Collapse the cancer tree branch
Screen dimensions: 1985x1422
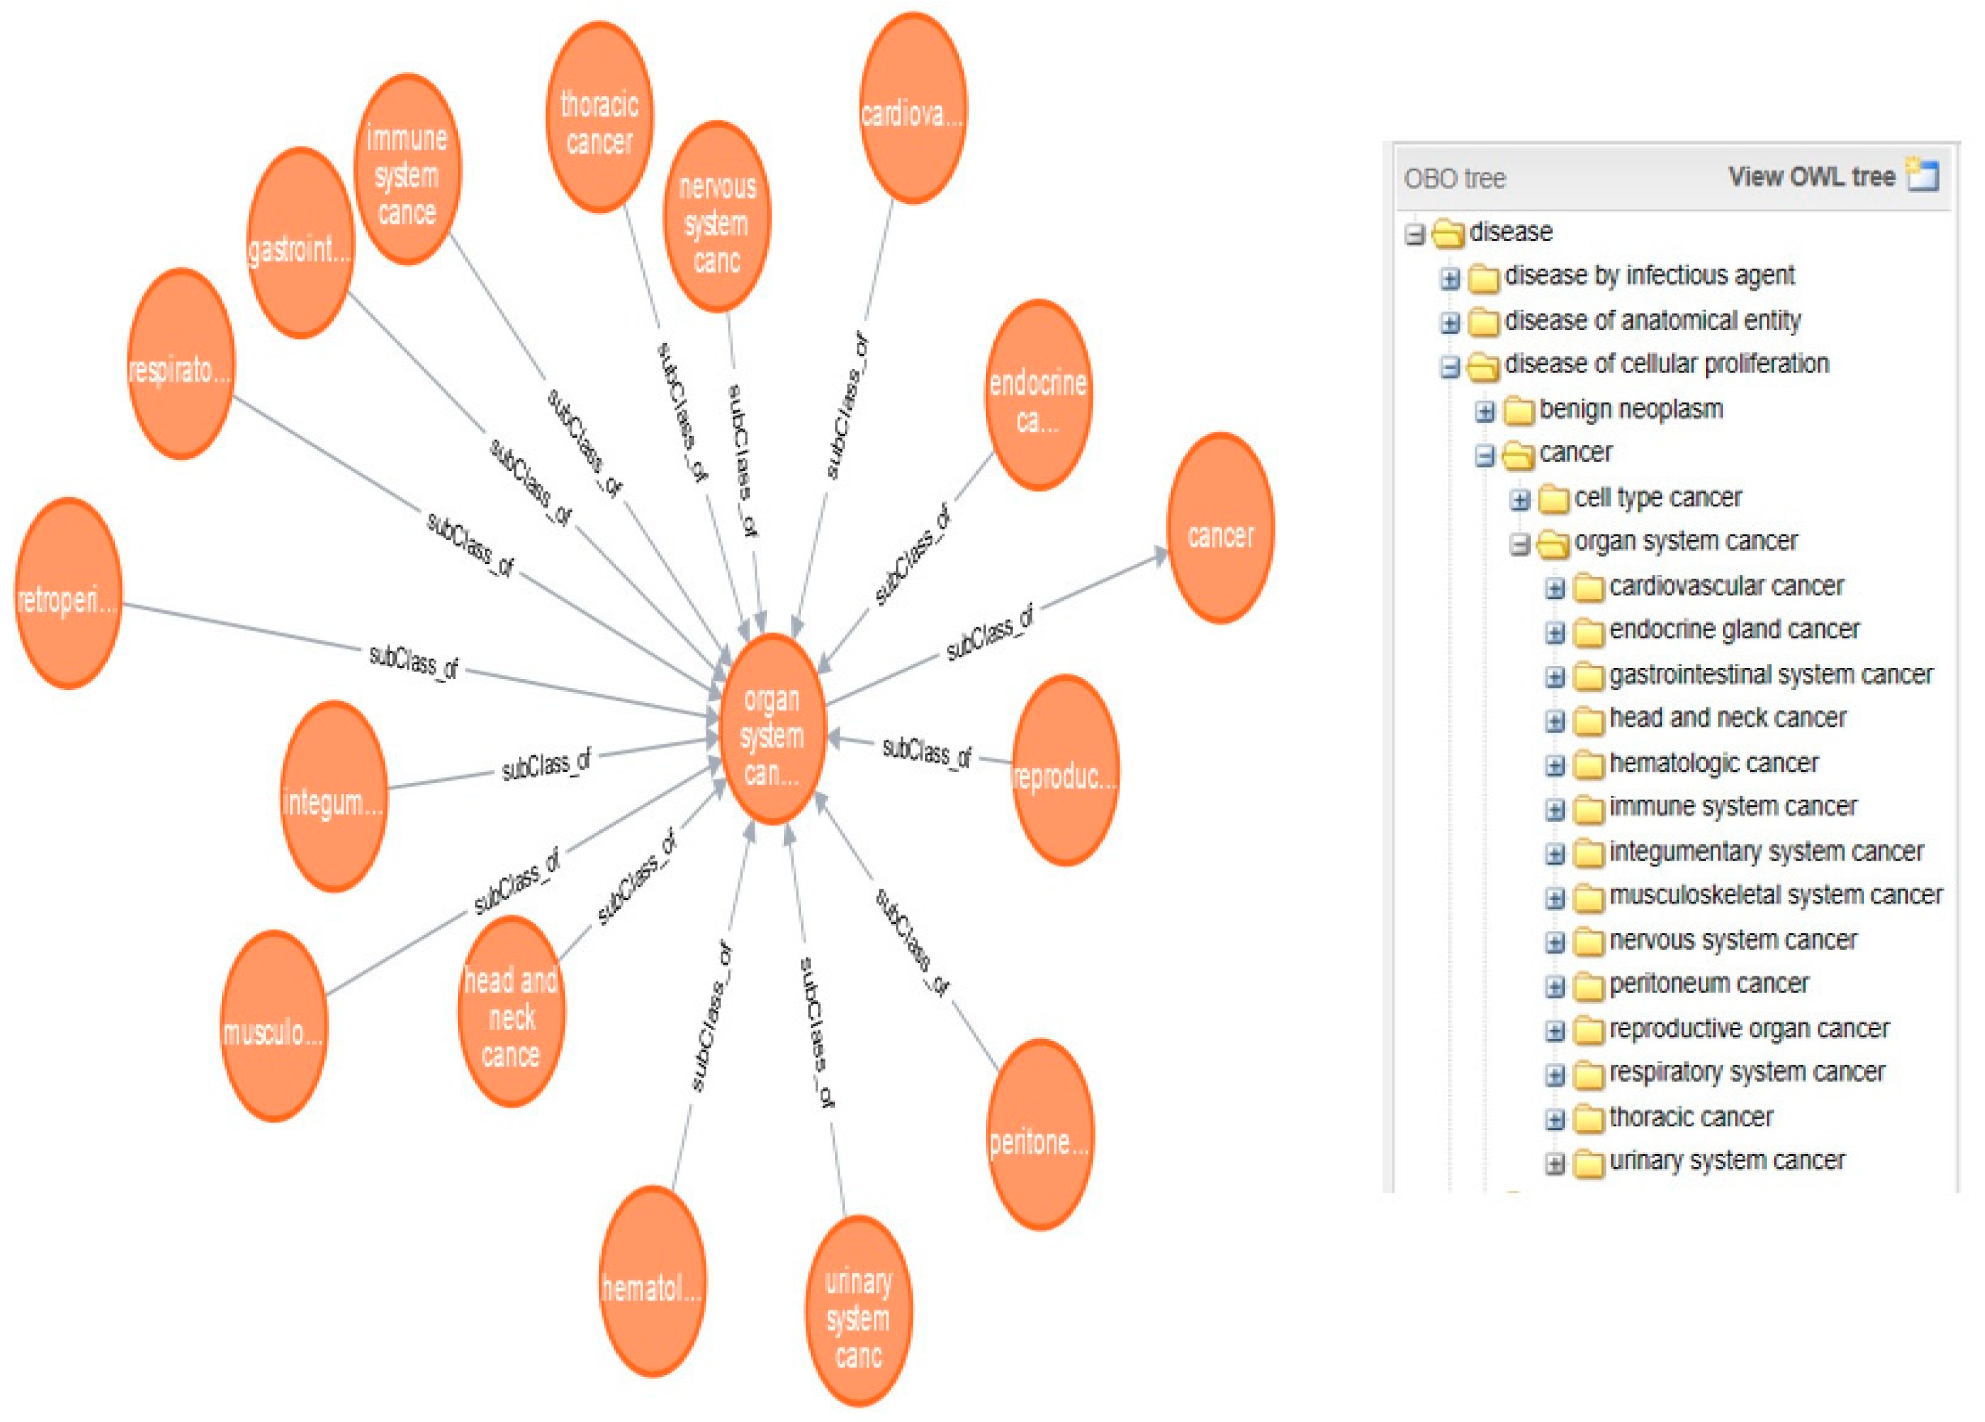point(1485,455)
